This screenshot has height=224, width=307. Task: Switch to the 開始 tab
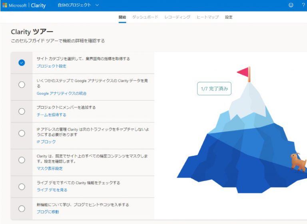pyautogui.click(x=122, y=17)
